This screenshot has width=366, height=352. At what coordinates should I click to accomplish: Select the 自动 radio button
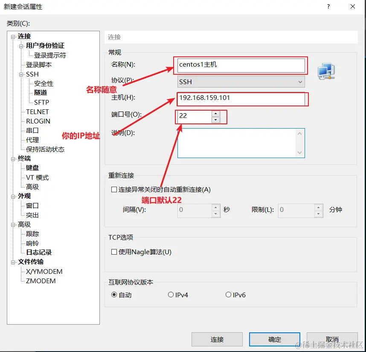(114, 295)
